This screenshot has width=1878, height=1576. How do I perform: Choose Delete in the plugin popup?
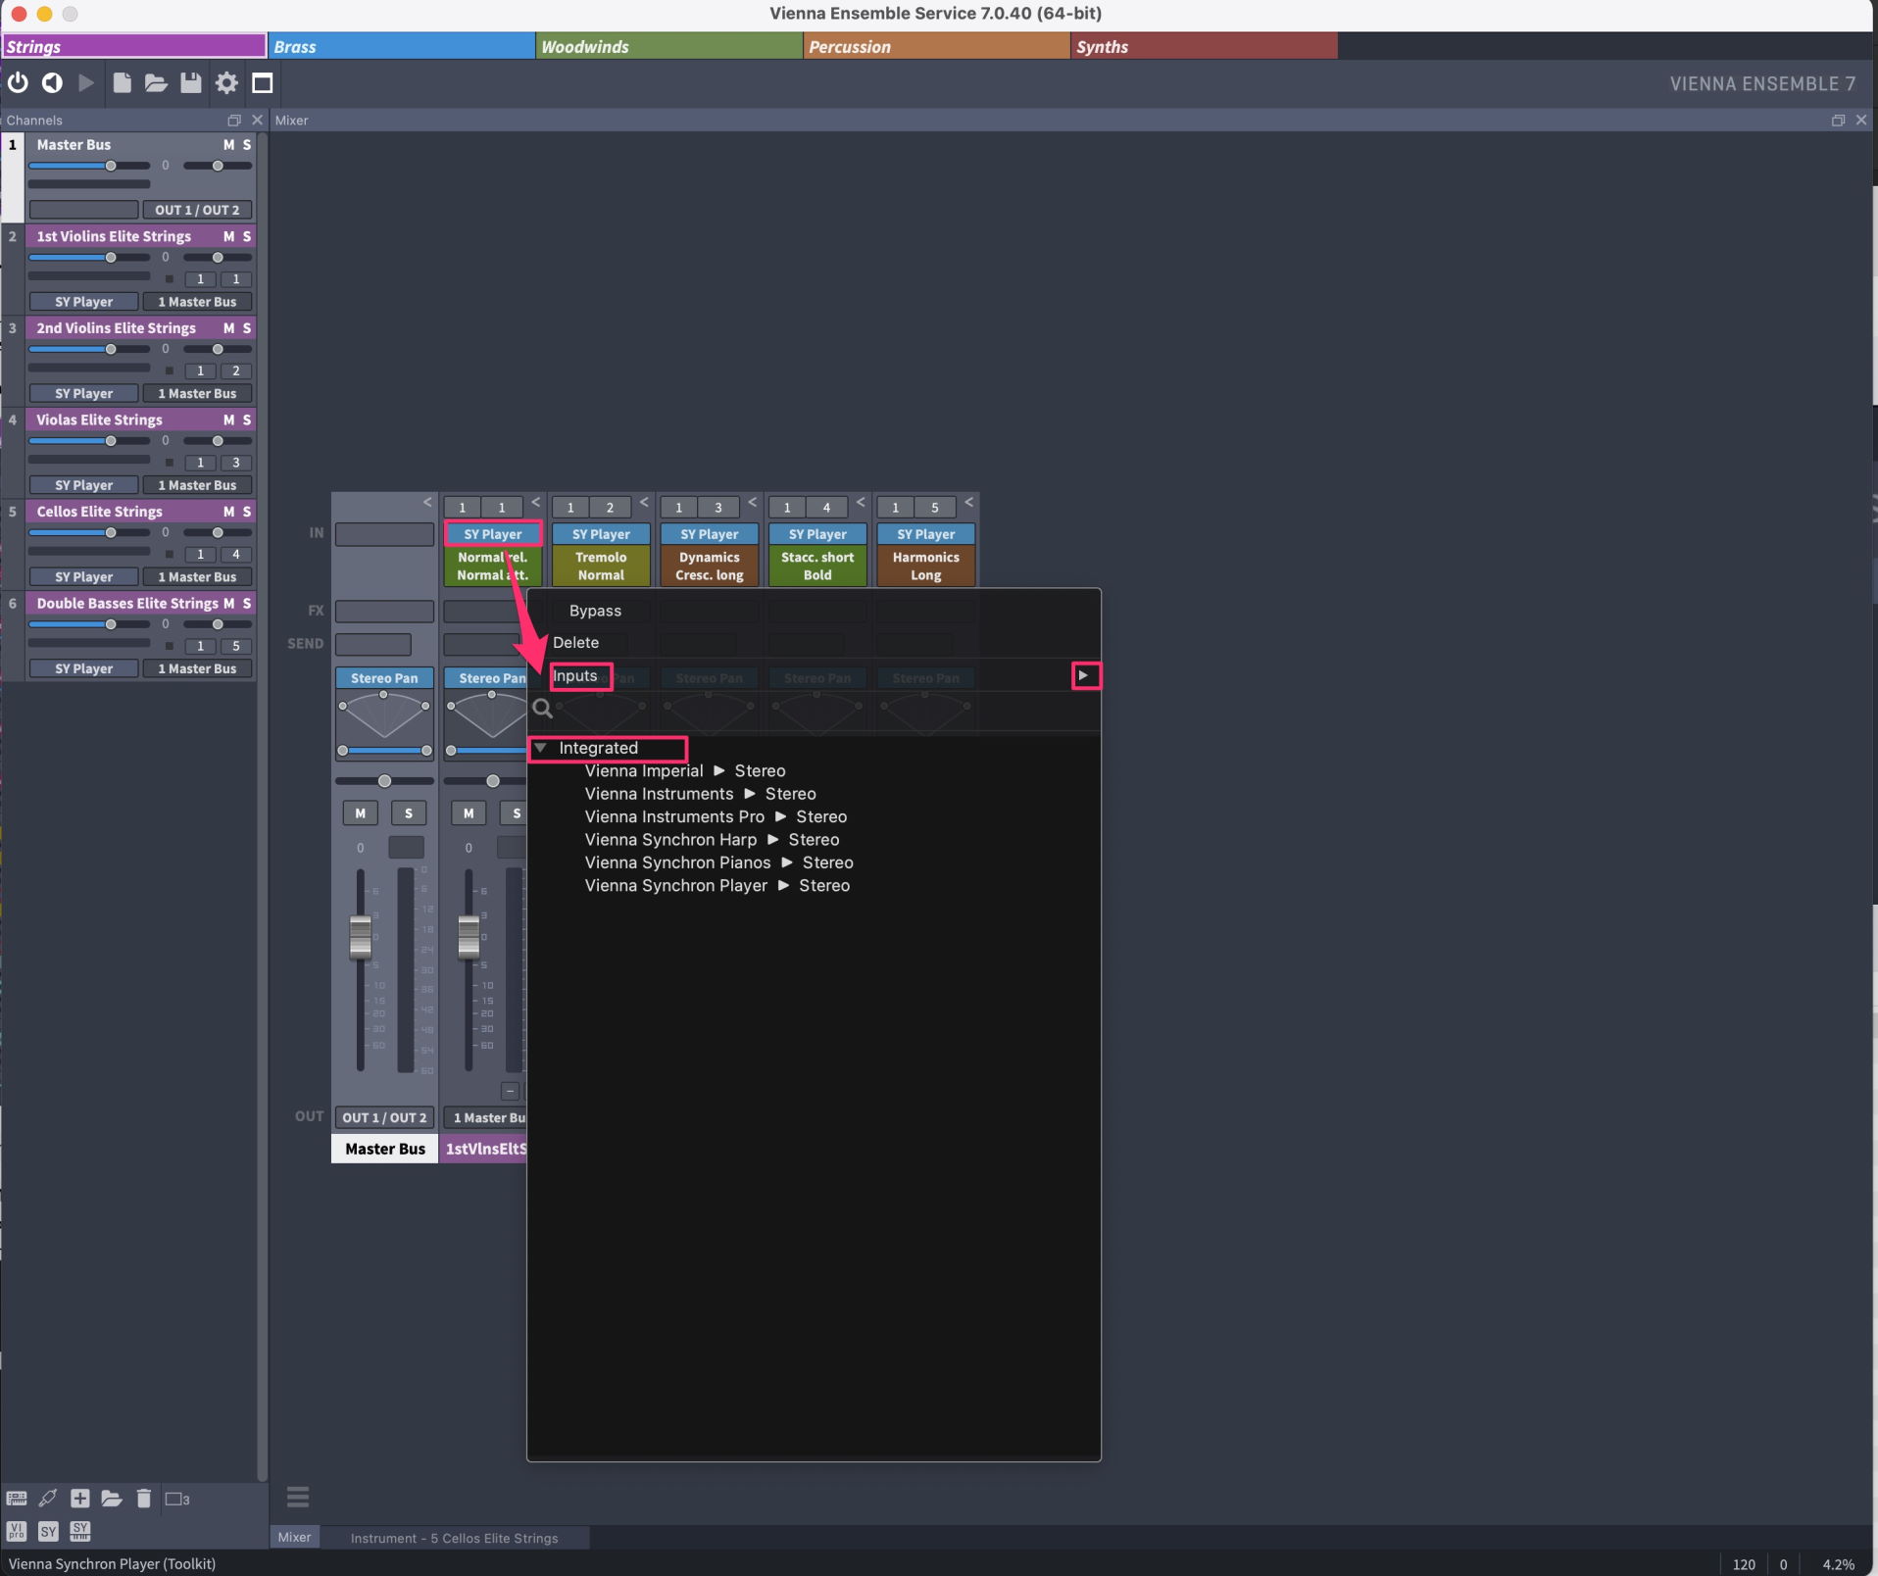coord(575,643)
